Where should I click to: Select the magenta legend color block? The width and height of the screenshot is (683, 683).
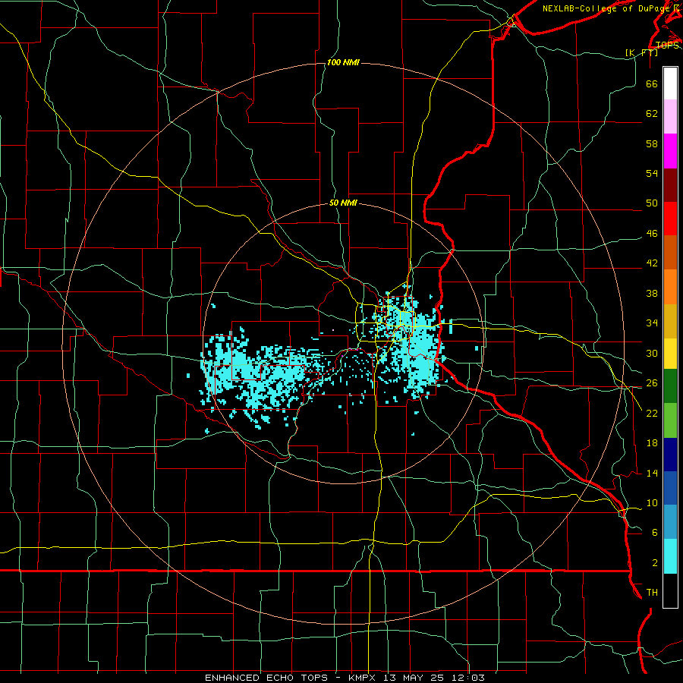pyautogui.click(x=670, y=151)
